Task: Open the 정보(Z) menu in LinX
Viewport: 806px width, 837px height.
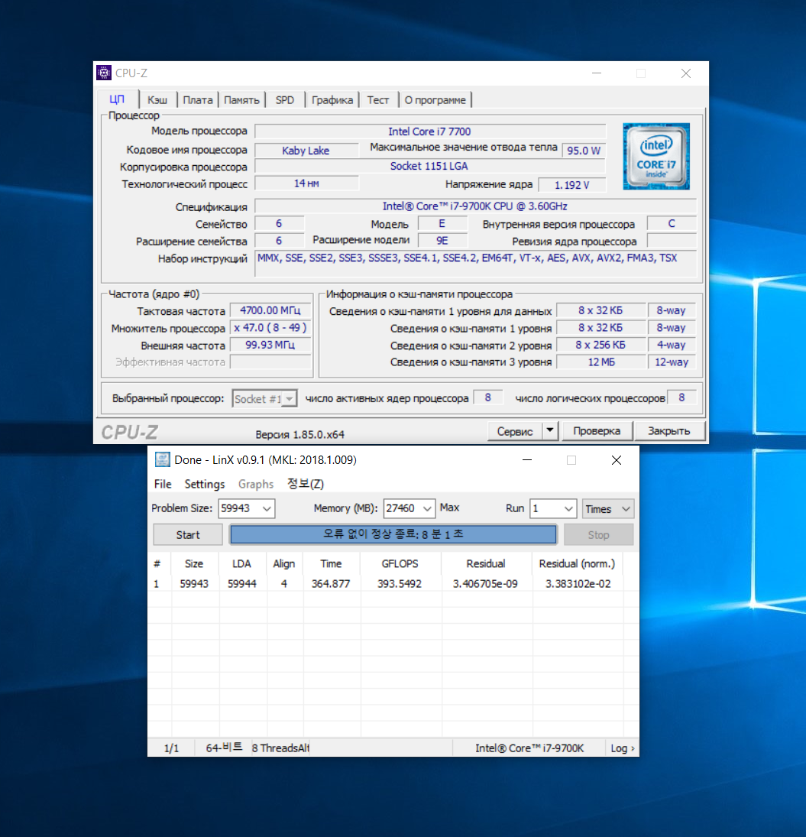Action: click(x=305, y=484)
